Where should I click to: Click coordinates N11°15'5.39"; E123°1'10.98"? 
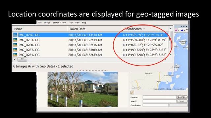coord(144,35)
